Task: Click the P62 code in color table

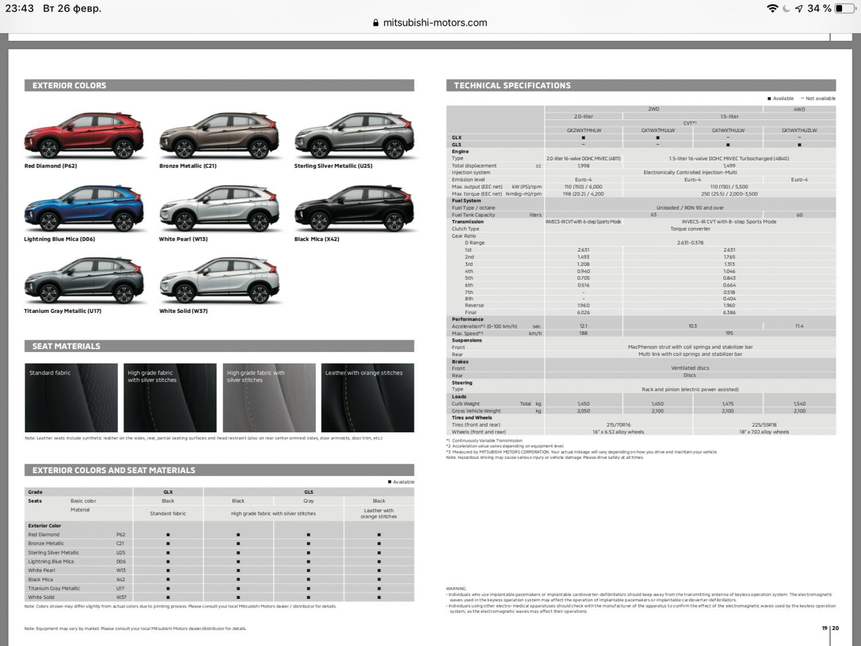Action: [121, 535]
